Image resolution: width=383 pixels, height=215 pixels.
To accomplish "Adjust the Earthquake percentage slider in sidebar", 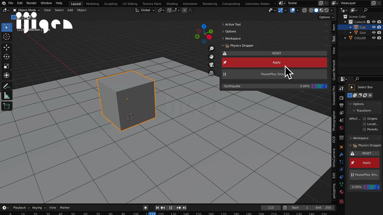I will 267,86.
